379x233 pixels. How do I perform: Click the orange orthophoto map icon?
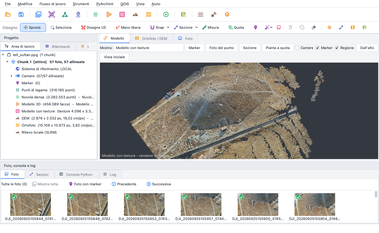point(149,14)
